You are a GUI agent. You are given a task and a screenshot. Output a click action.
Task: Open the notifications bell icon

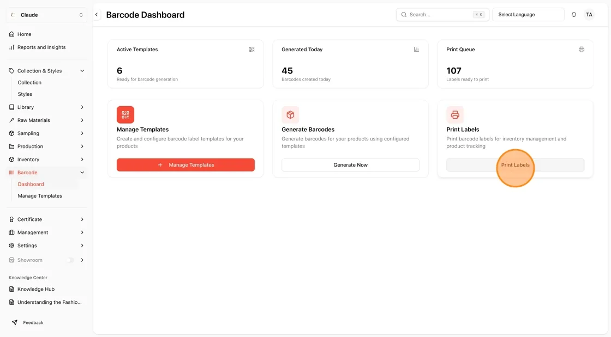(573, 14)
